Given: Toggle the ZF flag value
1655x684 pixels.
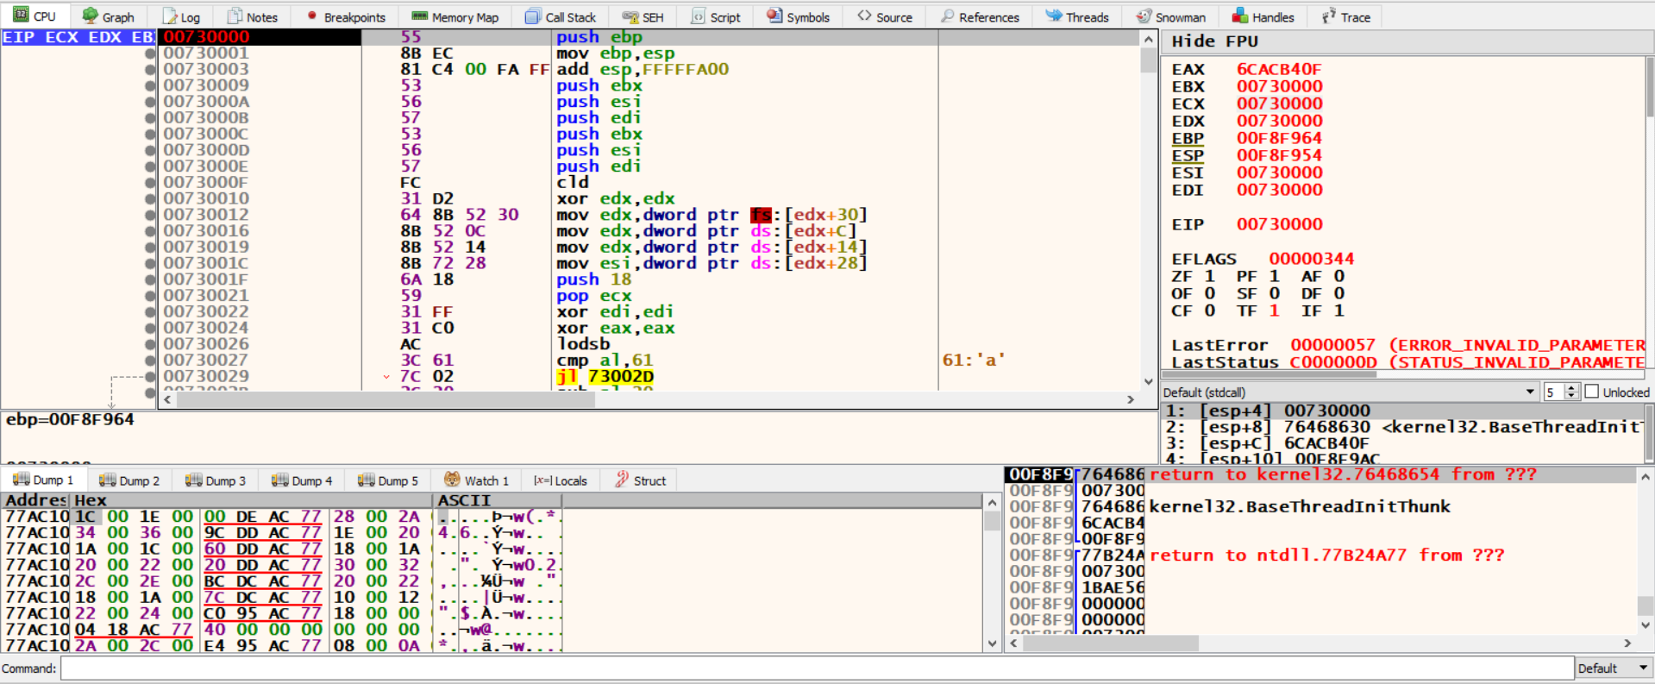Looking at the screenshot, I should point(1209,276).
